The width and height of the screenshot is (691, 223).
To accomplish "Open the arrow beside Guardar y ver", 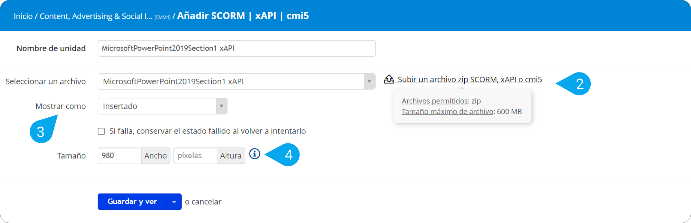I will click(174, 202).
